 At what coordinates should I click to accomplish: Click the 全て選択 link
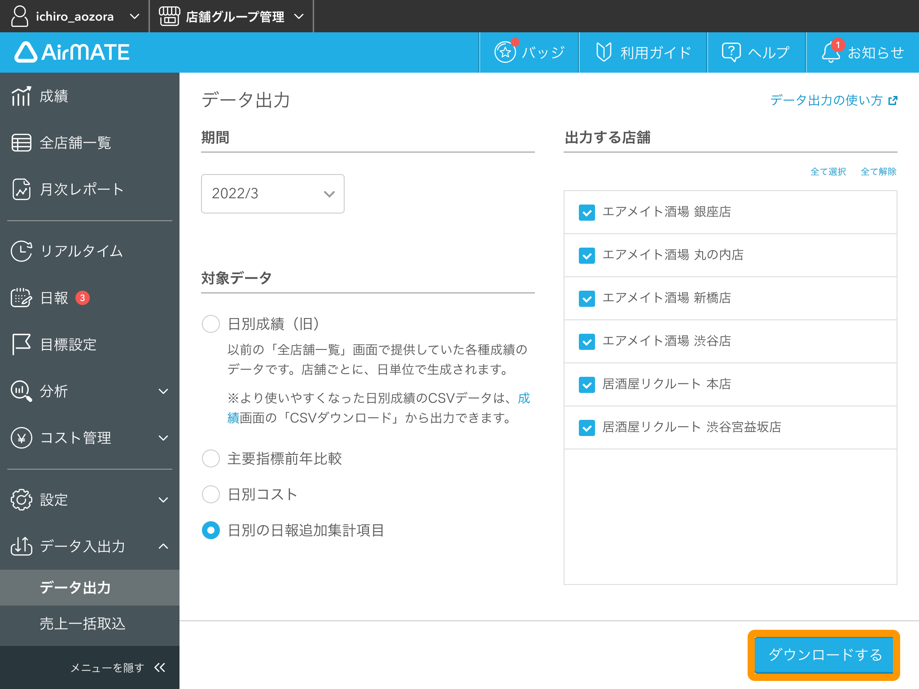(x=828, y=172)
